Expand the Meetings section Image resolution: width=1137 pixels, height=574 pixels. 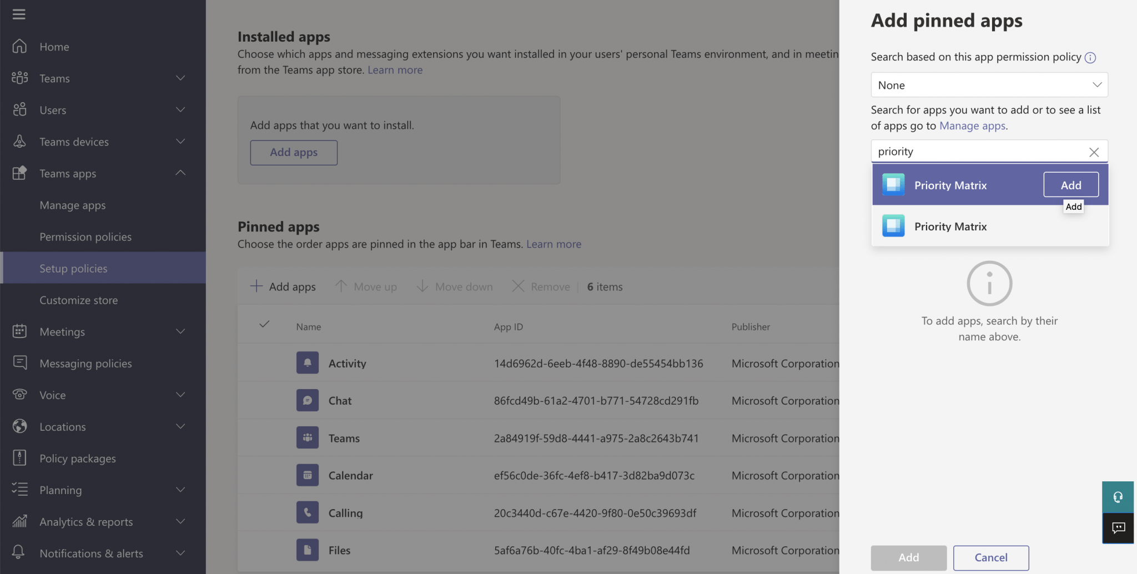pyautogui.click(x=180, y=331)
